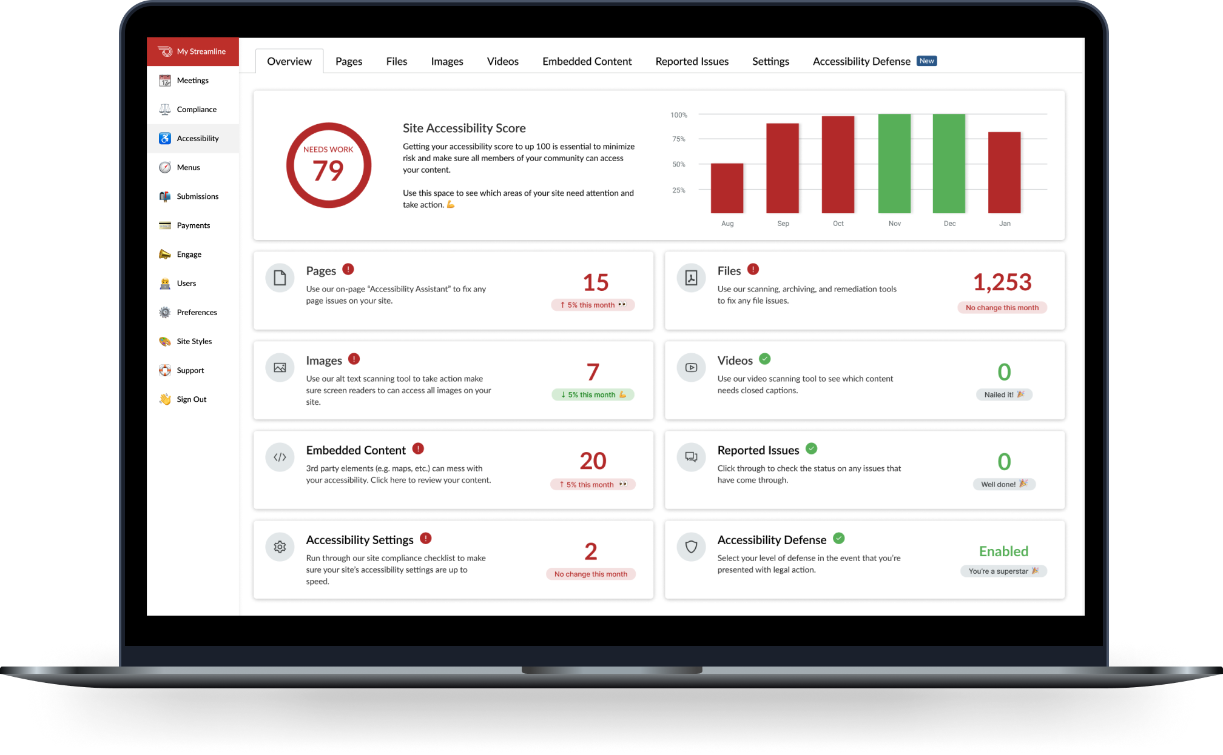Click the Pages document icon on card
This screenshot has width=1223, height=755.
(x=280, y=278)
